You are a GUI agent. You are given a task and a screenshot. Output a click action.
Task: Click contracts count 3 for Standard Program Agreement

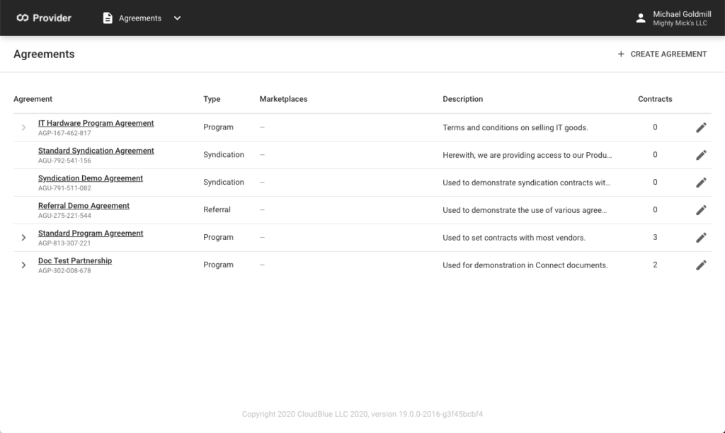[x=655, y=237]
